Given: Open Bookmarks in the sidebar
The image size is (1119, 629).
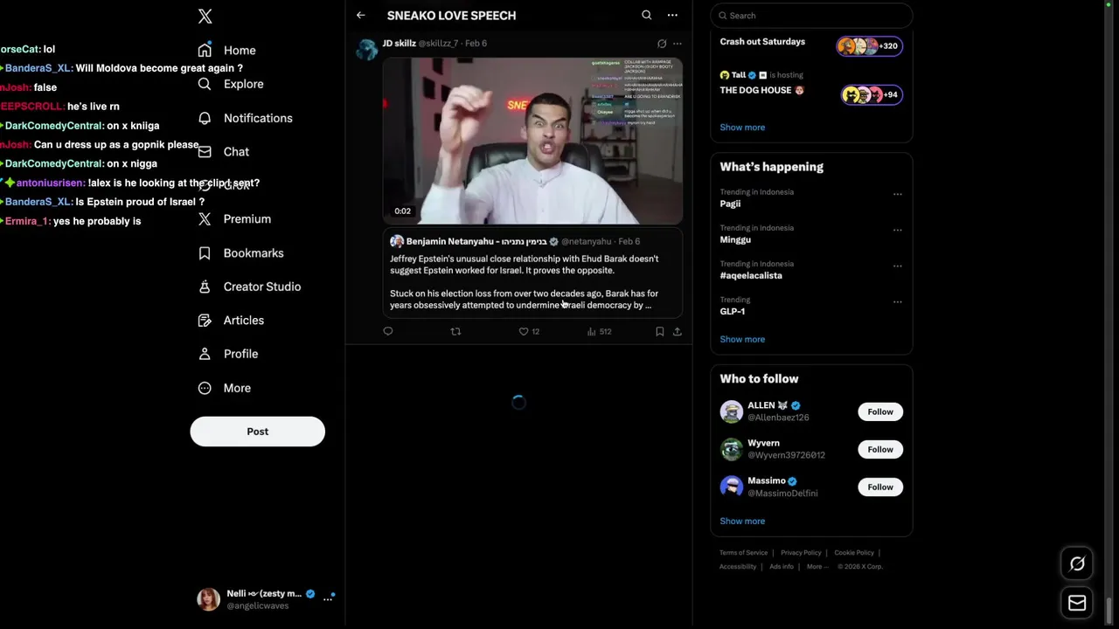Looking at the screenshot, I should click(240, 252).
